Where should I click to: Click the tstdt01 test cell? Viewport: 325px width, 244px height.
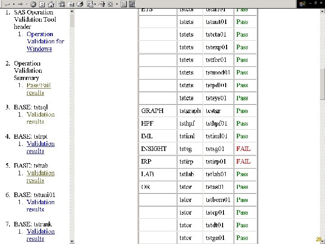[x=218, y=225]
